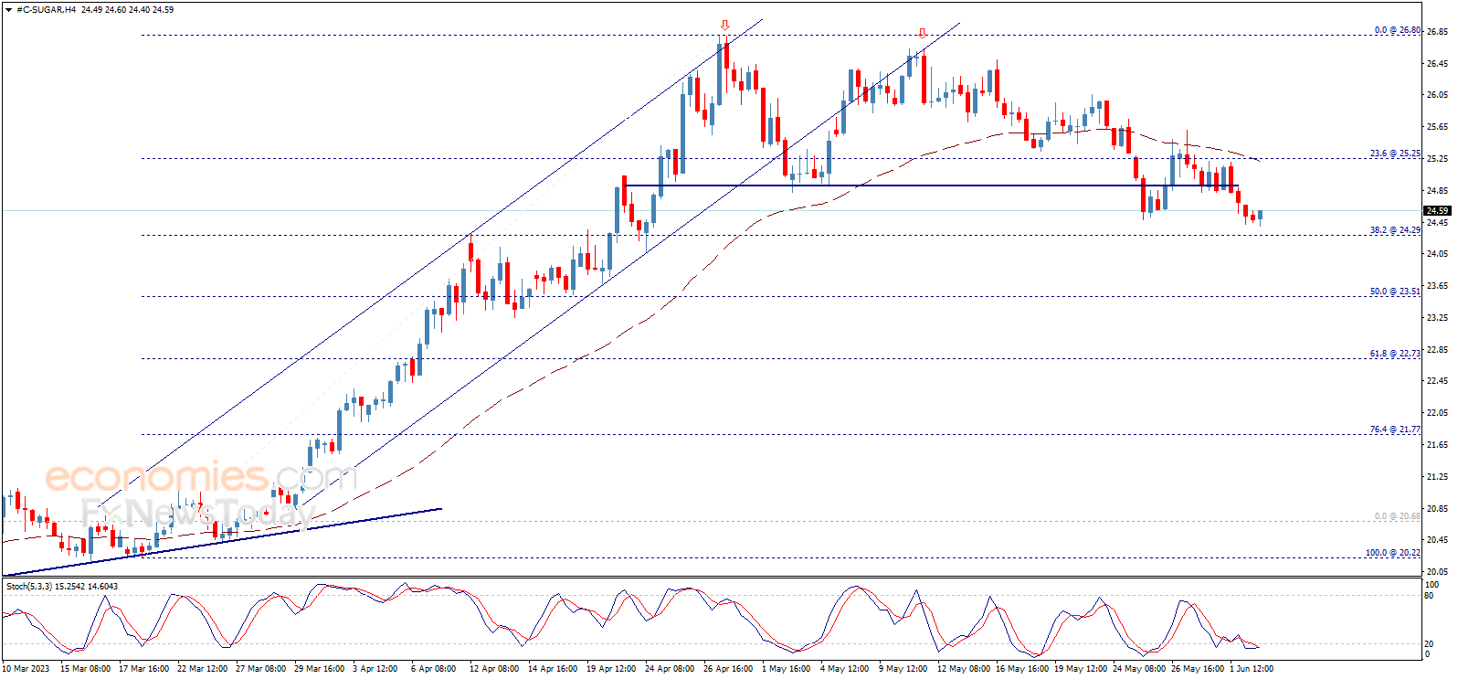Click the 19 May 12:00 time label
The width and height of the screenshot is (1458, 679).
click(1080, 669)
